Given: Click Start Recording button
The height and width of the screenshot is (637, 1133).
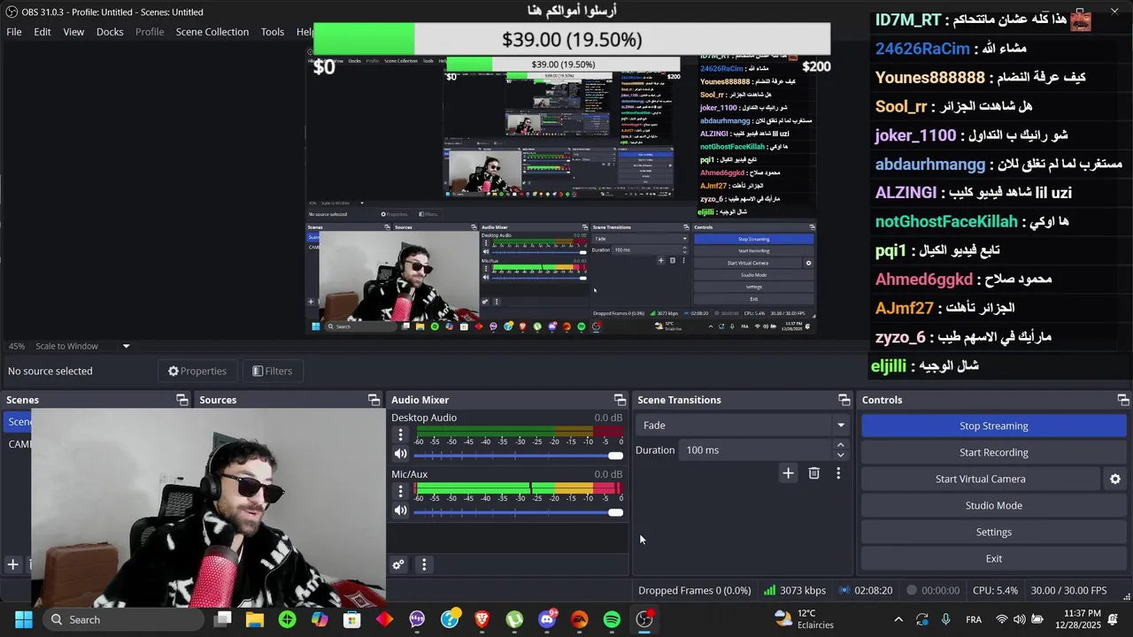Looking at the screenshot, I should pyautogui.click(x=993, y=452).
